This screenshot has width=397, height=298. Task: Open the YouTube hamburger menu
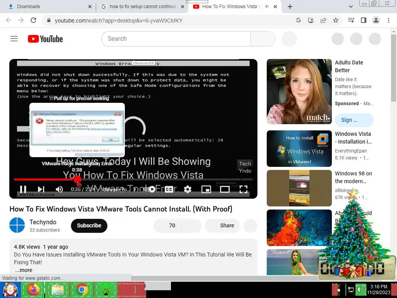14,38
